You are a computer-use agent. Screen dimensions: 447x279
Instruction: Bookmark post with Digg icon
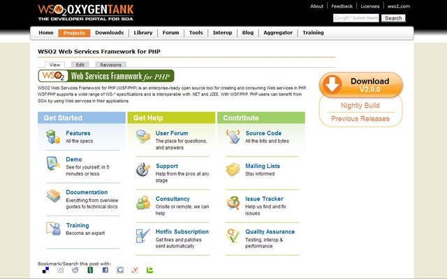point(61,270)
